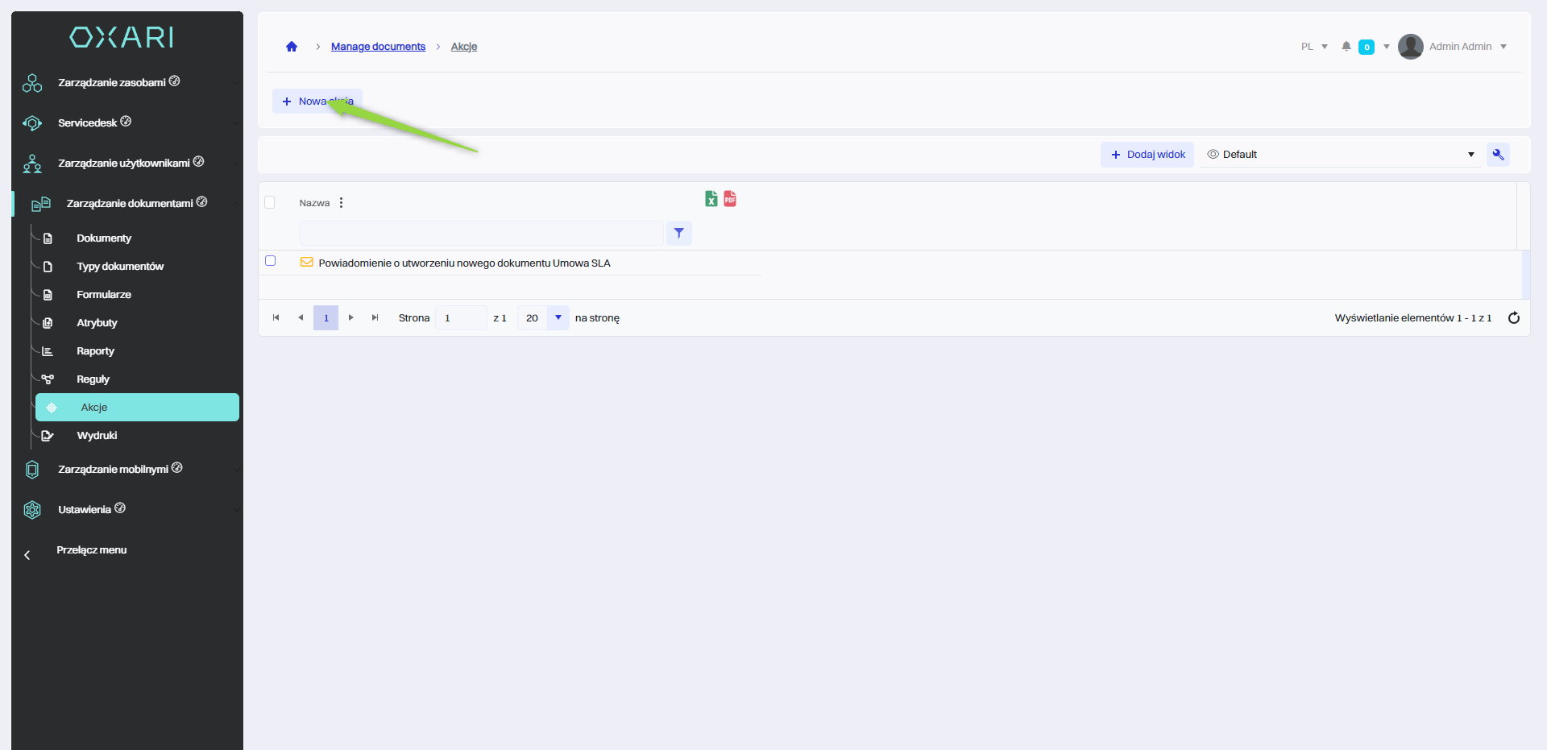Follow the Manage documents breadcrumb link
1547x750 pixels.
click(378, 47)
